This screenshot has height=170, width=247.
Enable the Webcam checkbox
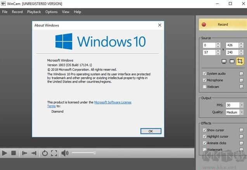click(204, 87)
